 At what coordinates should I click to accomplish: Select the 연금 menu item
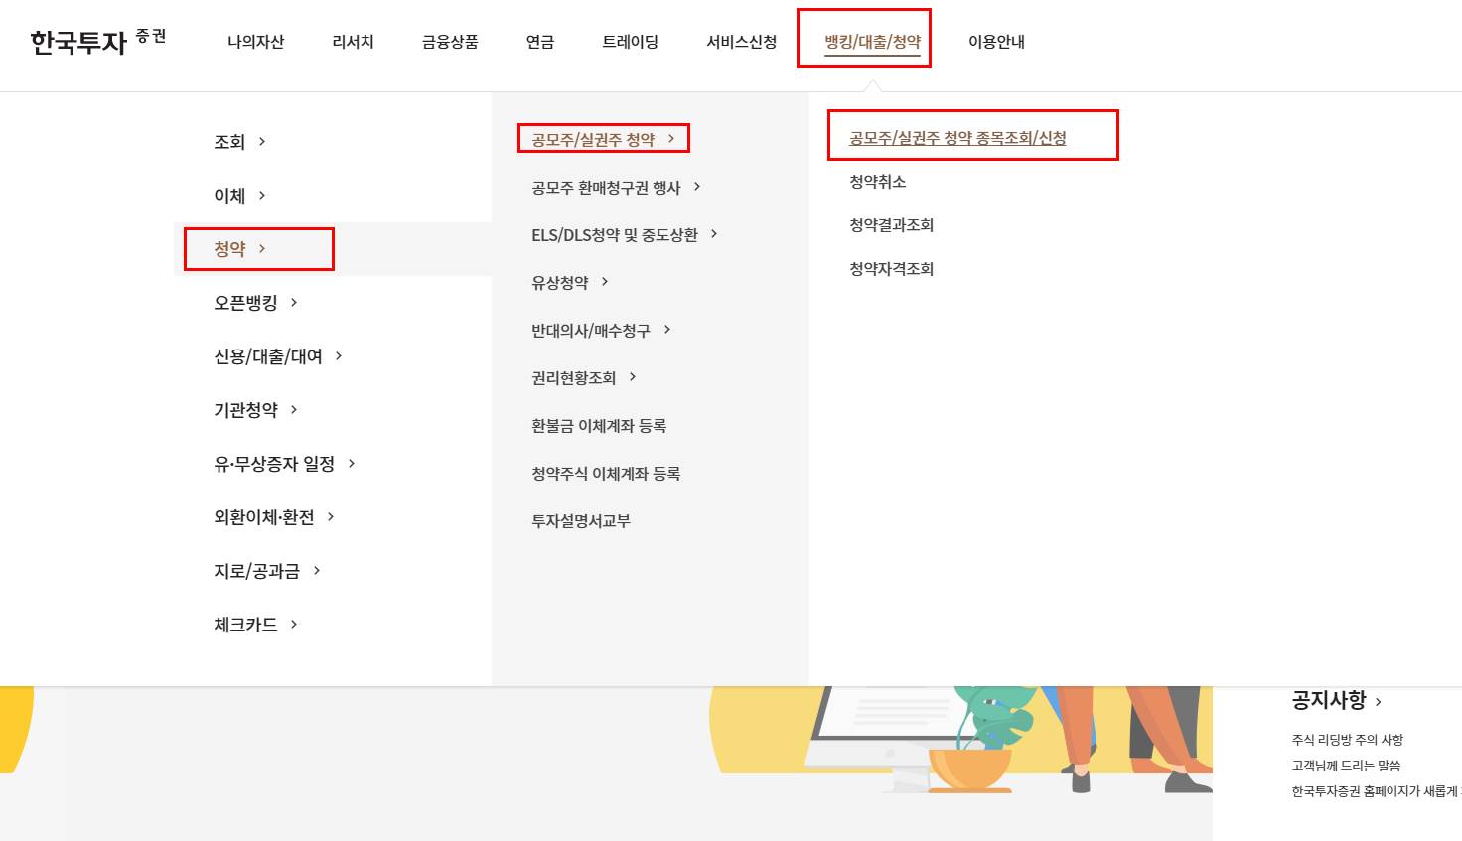538,41
